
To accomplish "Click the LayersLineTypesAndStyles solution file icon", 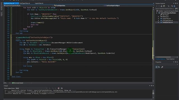I will click(x=157, y=11).
